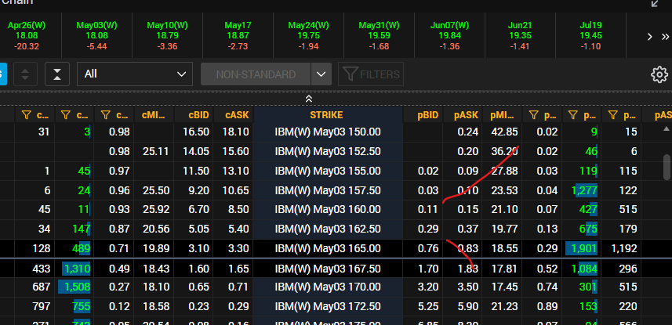The image size is (672, 325).
Task: Click filter funnel on first call column
Action: [x=27, y=115]
